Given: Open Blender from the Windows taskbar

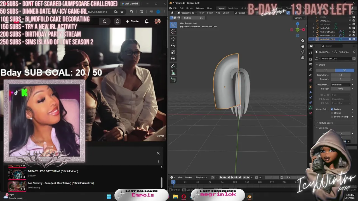Looking at the screenshot, I should click(x=249, y=197).
